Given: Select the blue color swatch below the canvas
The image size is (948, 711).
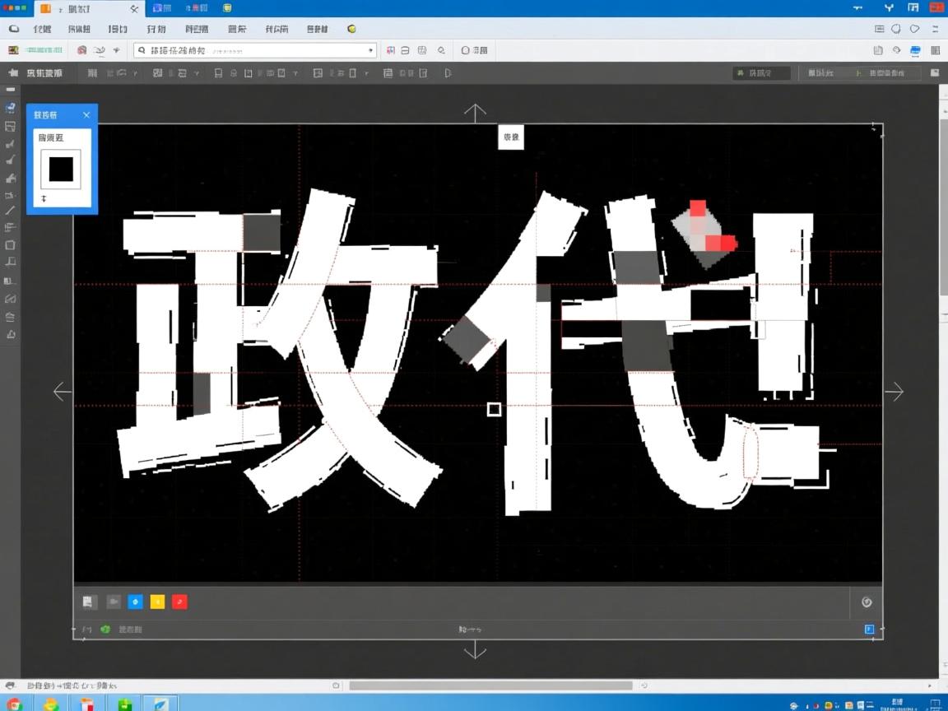Looking at the screenshot, I should [135, 602].
